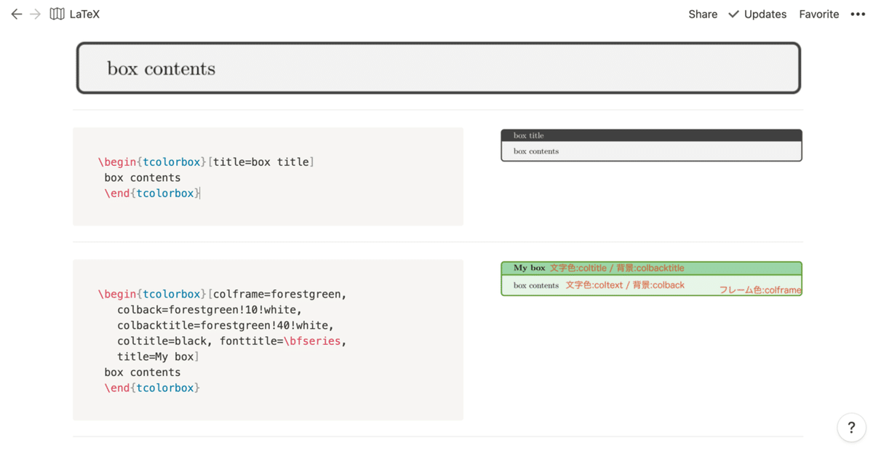Click the back navigation arrow
This screenshot has width=873, height=451.
[16, 14]
